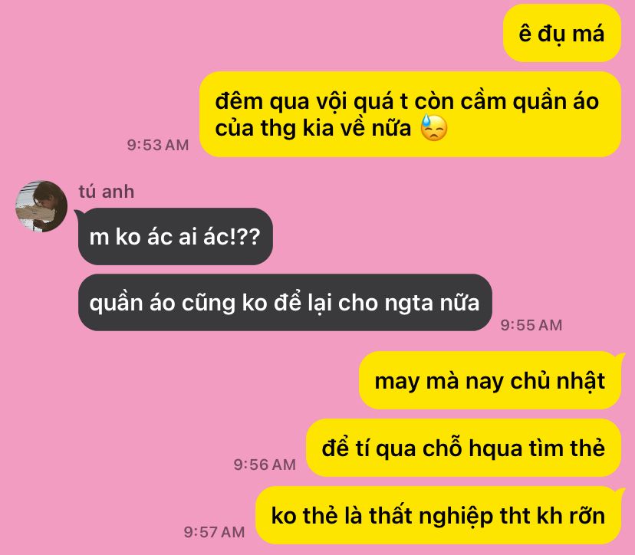Tap the sender name tú anh
The width and height of the screenshot is (635, 555).
click(x=106, y=192)
